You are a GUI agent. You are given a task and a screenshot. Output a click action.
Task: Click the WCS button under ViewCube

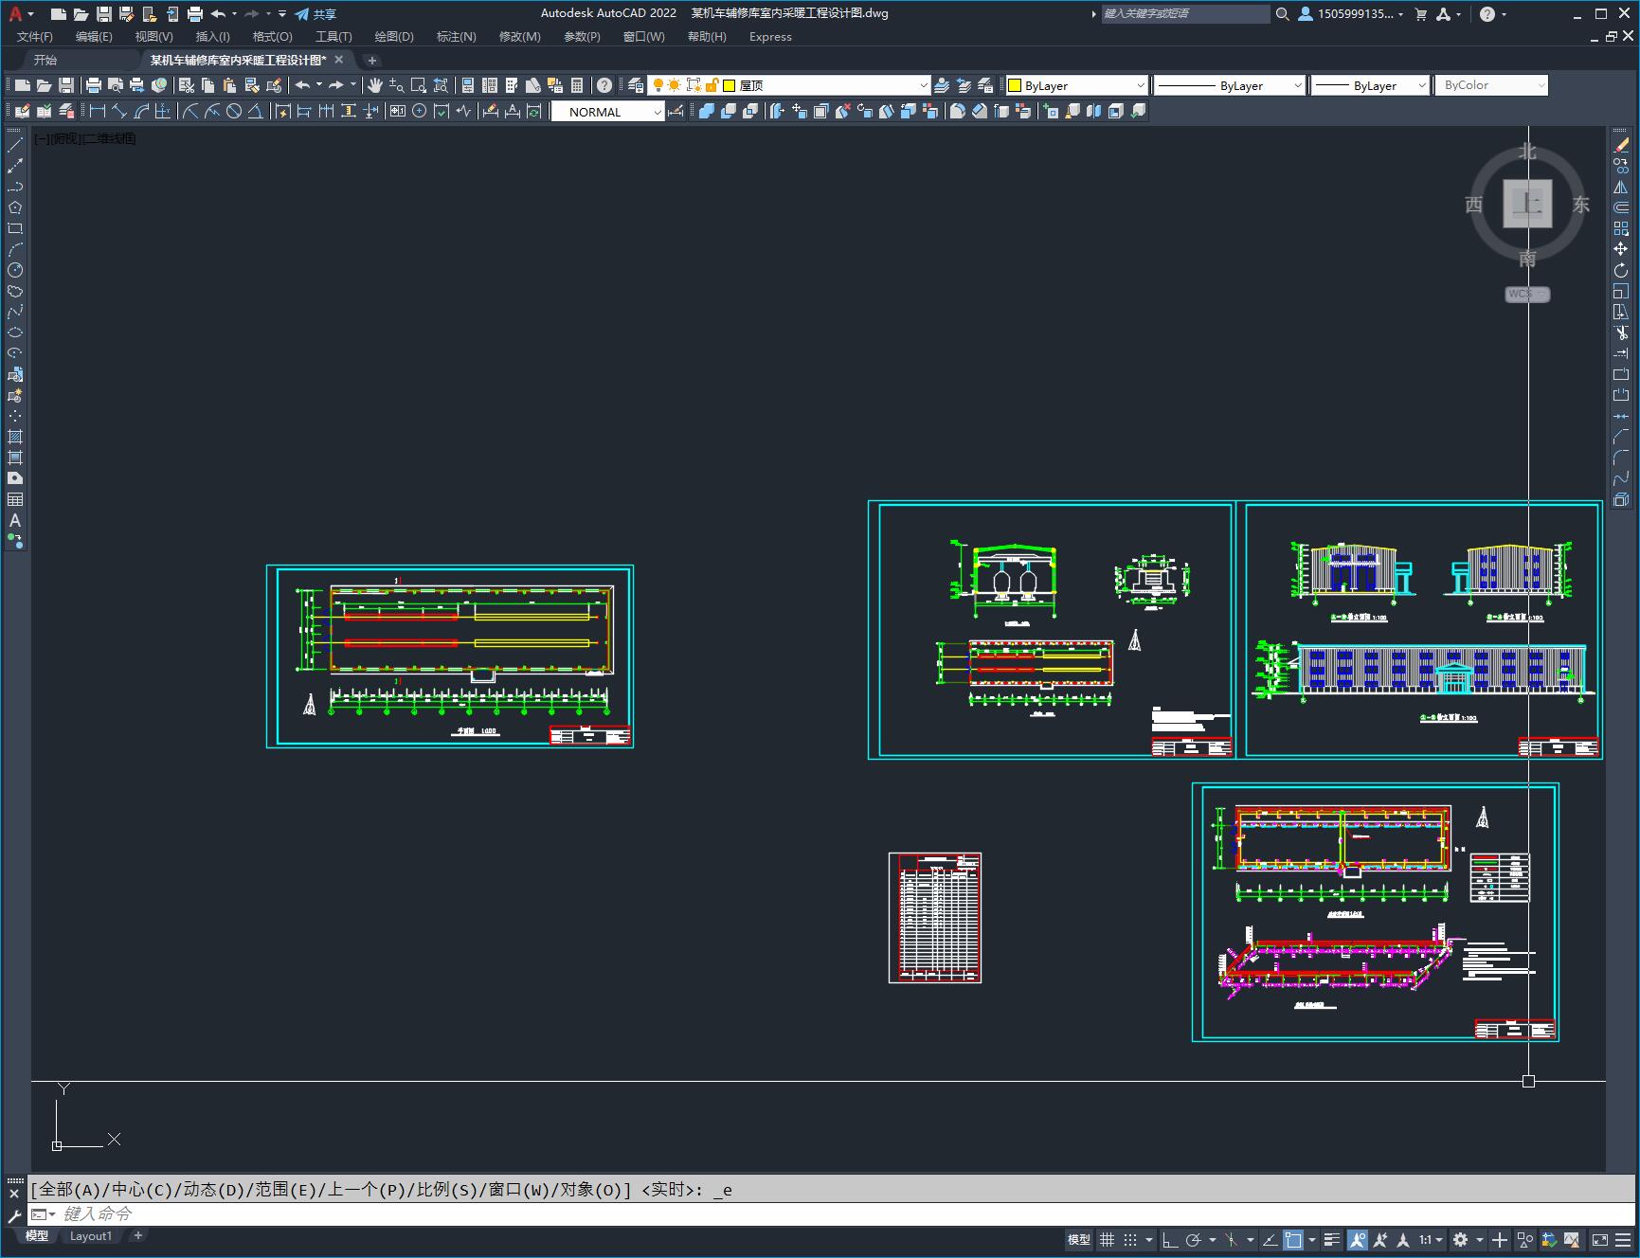coord(1527,294)
